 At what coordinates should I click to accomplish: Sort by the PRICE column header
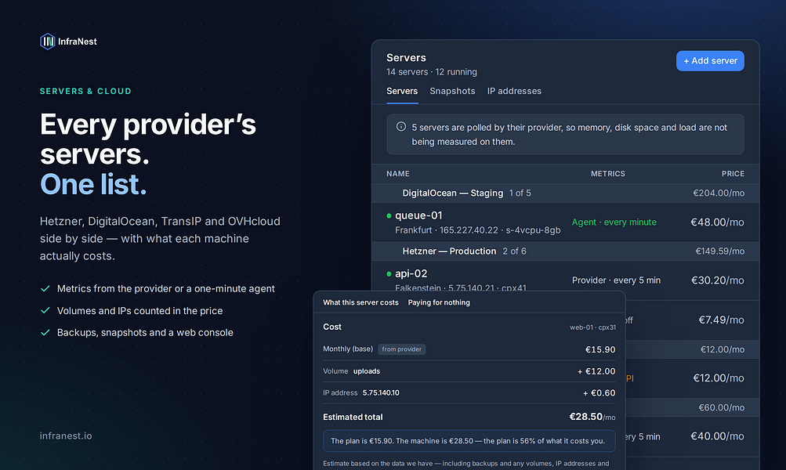tap(733, 174)
